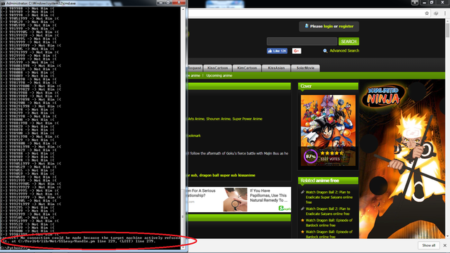Image resolution: width=450 pixels, height=253 pixels.
Task: Open the KissAsian tab
Action: point(276,68)
